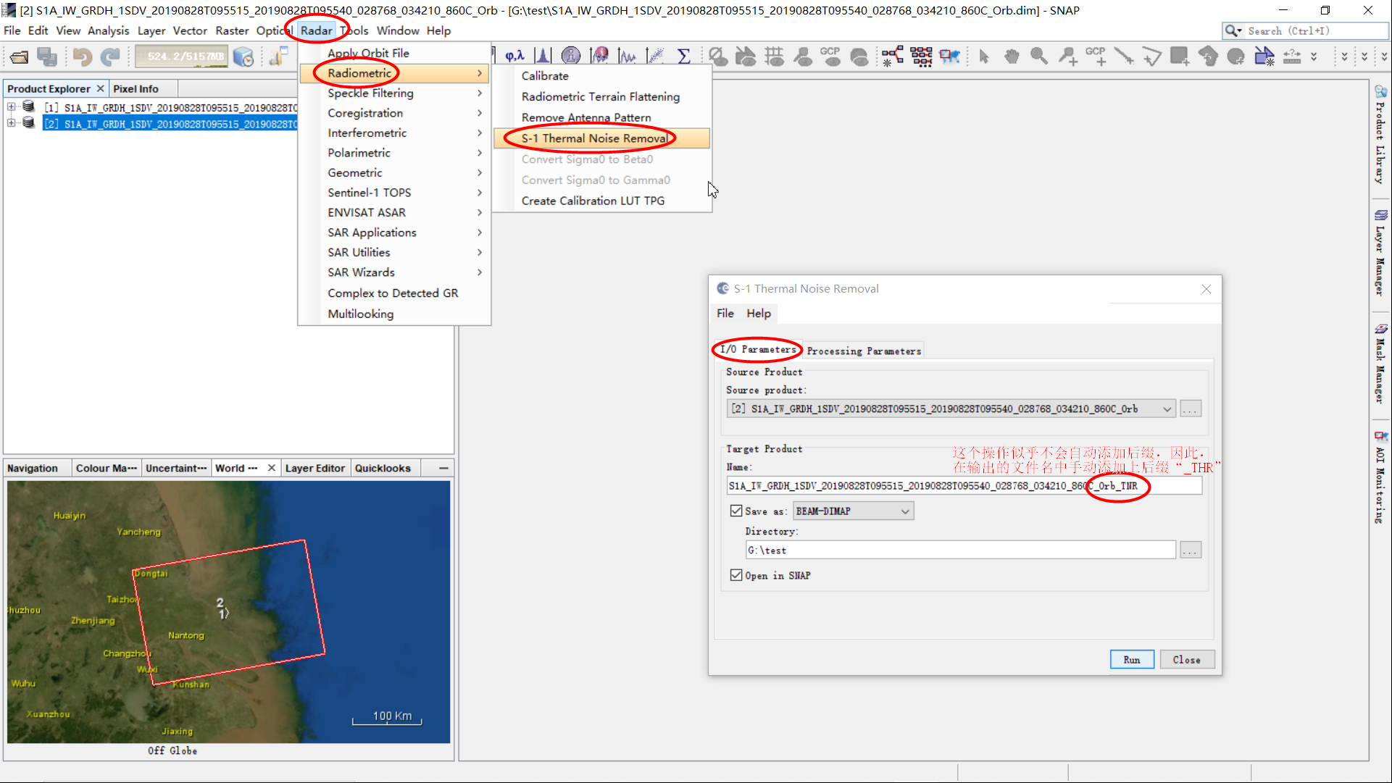Open Radiometric Terrain Flattening tool
Screen dimensions: 1392x783
point(601,96)
